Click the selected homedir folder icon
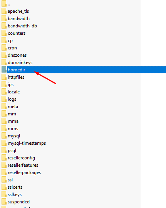 [x=4, y=69]
